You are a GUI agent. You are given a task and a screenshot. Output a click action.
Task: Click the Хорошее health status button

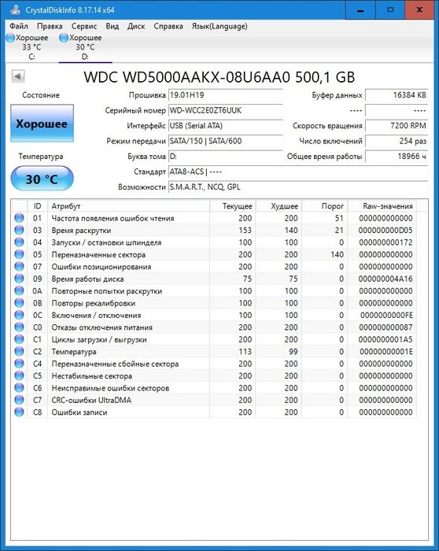[x=42, y=124]
